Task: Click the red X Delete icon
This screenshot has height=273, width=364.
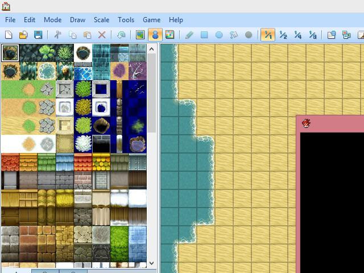Action: coord(102,35)
